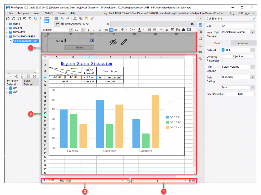Insert an image into the cell
Screen dimensions: 261x195
189,30
